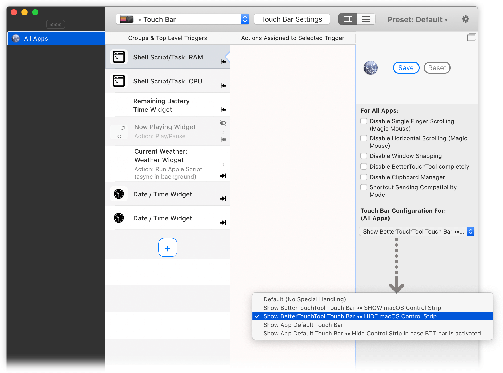Viewport: 503px width, 373px height.
Task: Click Groups & Top Level Triggers header
Action: click(x=168, y=38)
